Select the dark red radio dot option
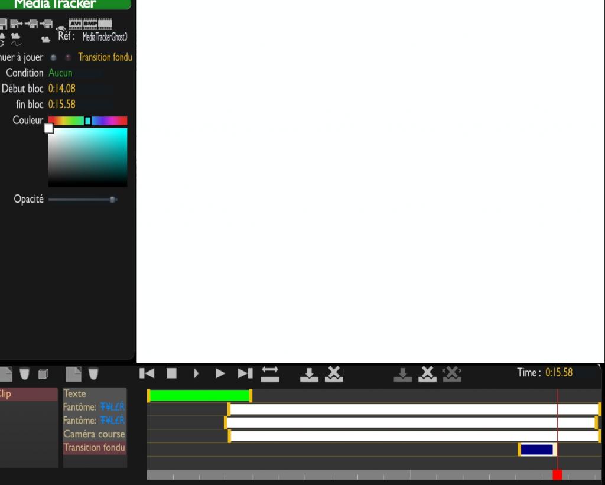The image size is (605, 485). pyautogui.click(x=69, y=57)
